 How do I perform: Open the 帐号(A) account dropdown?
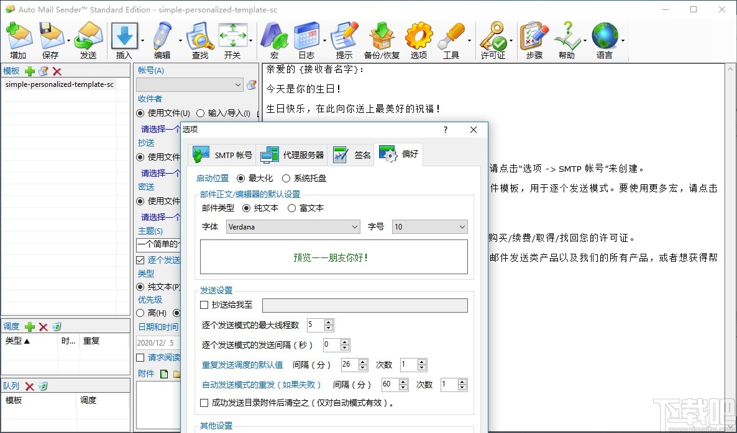tap(237, 84)
